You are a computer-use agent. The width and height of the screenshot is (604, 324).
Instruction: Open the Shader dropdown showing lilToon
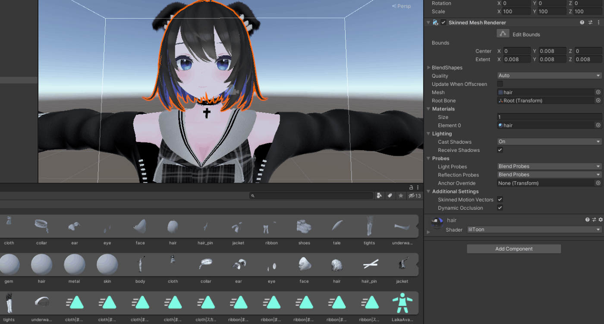tap(535, 230)
